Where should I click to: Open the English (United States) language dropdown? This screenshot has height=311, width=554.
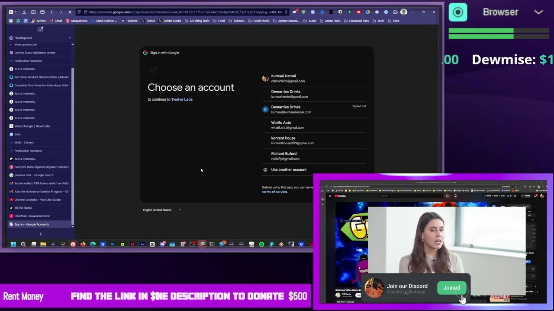click(x=162, y=210)
